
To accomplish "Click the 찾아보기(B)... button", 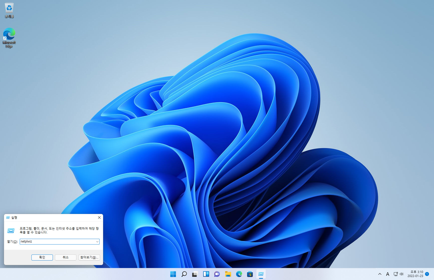I will (x=89, y=257).
